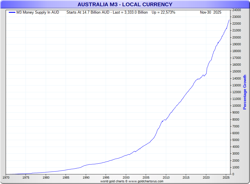Click the y-axis value 13000
250x184 pixels.
237,85
